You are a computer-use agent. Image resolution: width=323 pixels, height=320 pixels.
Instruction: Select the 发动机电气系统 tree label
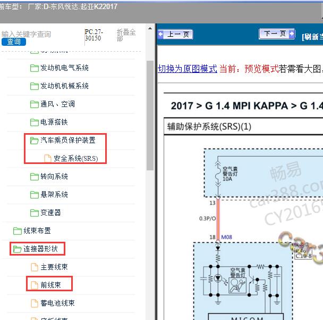pos(64,68)
